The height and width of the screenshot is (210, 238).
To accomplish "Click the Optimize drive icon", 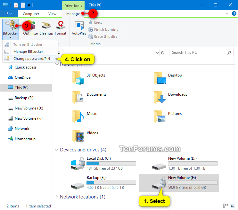I will click(30, 28).
